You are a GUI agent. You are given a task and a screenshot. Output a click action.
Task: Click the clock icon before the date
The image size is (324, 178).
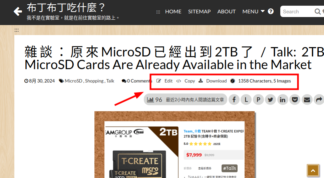pyautogui.click(x=26, y=81)
